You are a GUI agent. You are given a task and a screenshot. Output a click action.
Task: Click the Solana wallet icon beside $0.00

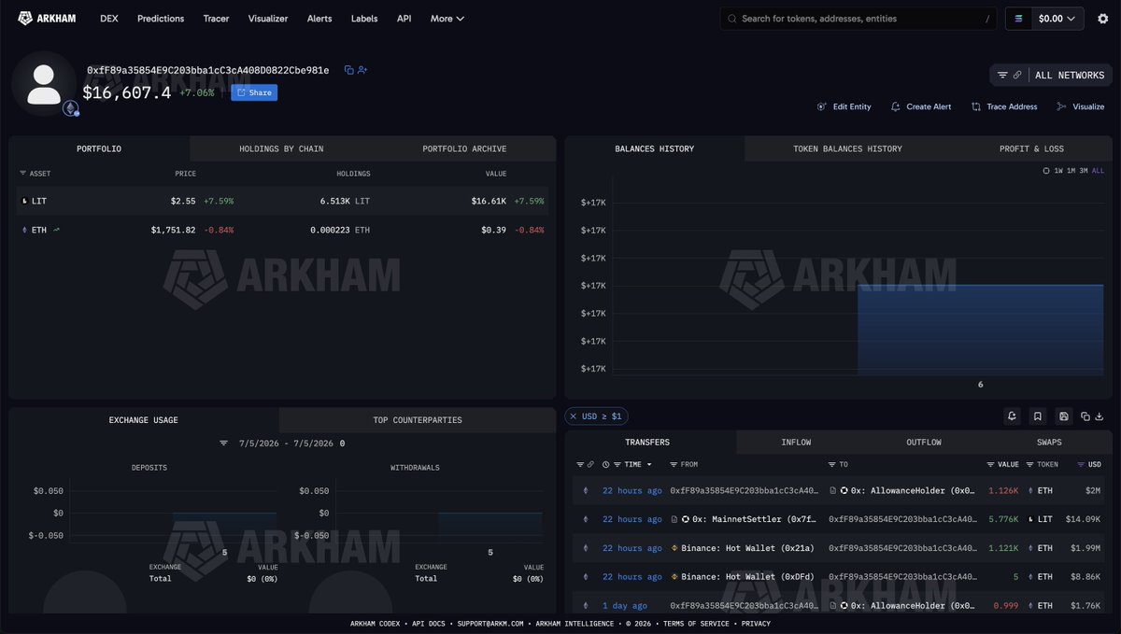pyautogui.click(x=1018, y=19)
